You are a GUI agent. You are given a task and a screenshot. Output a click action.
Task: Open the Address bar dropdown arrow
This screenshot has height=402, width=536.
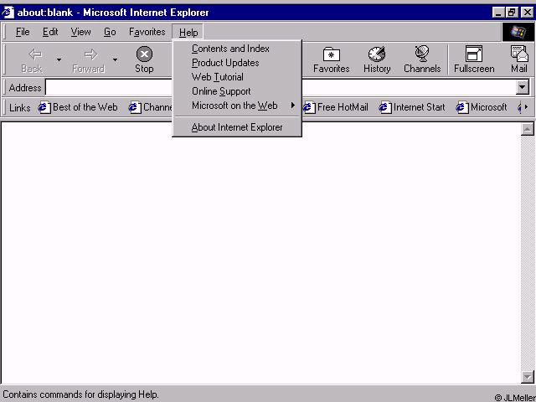coord(523,87)
